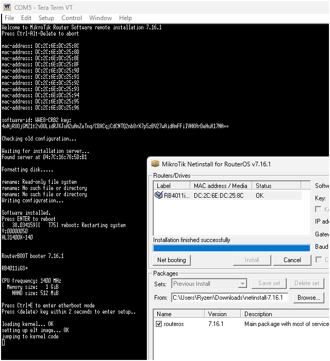Click the 7.16.1 version cell for routeros
The height and width of the screenshot is (361, 330).
click(x=216, y=324)
